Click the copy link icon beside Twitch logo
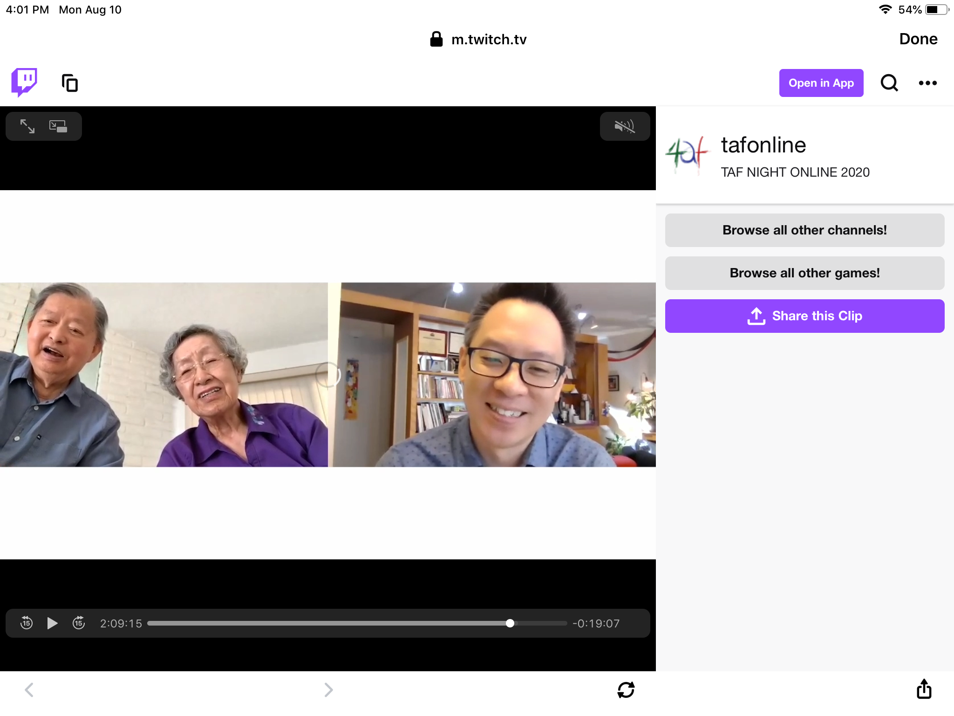The image size is (954, 716). coord(70,83)
